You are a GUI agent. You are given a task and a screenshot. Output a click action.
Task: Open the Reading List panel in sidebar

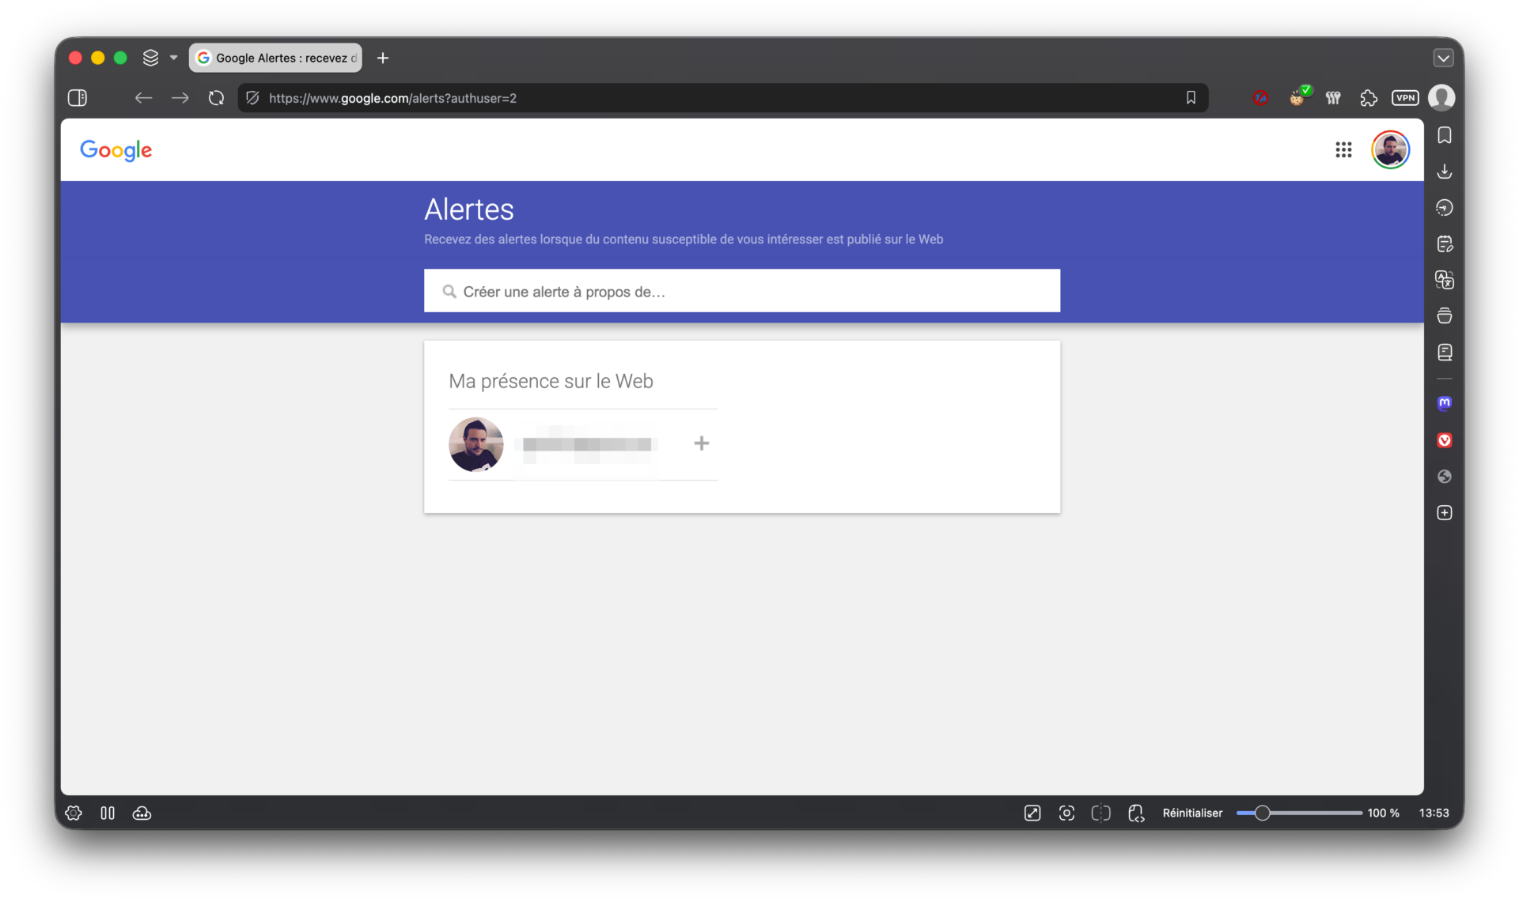(1444, 353)
